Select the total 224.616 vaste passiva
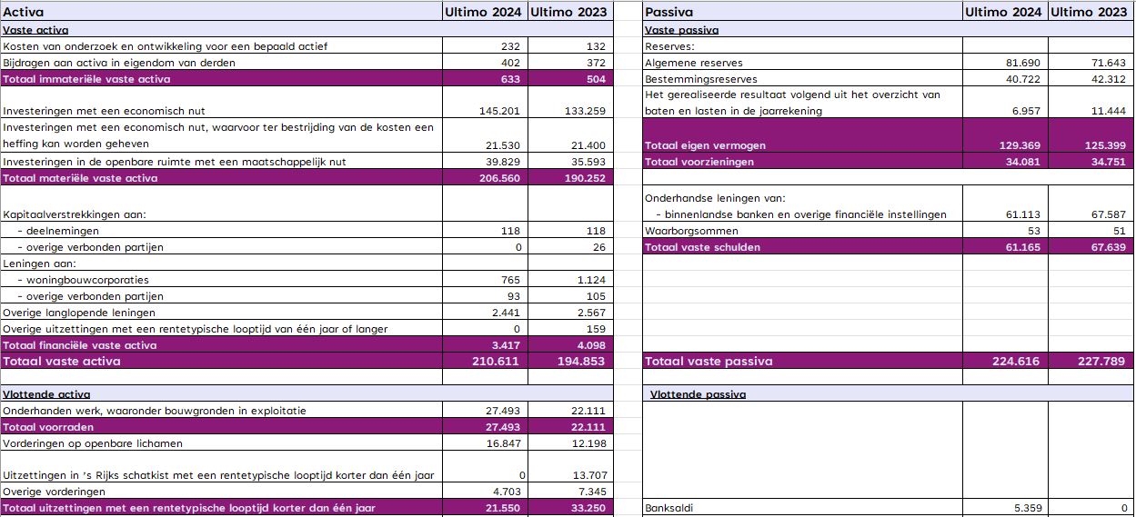Screen dimensions: 1136x517 (1017, 361)
